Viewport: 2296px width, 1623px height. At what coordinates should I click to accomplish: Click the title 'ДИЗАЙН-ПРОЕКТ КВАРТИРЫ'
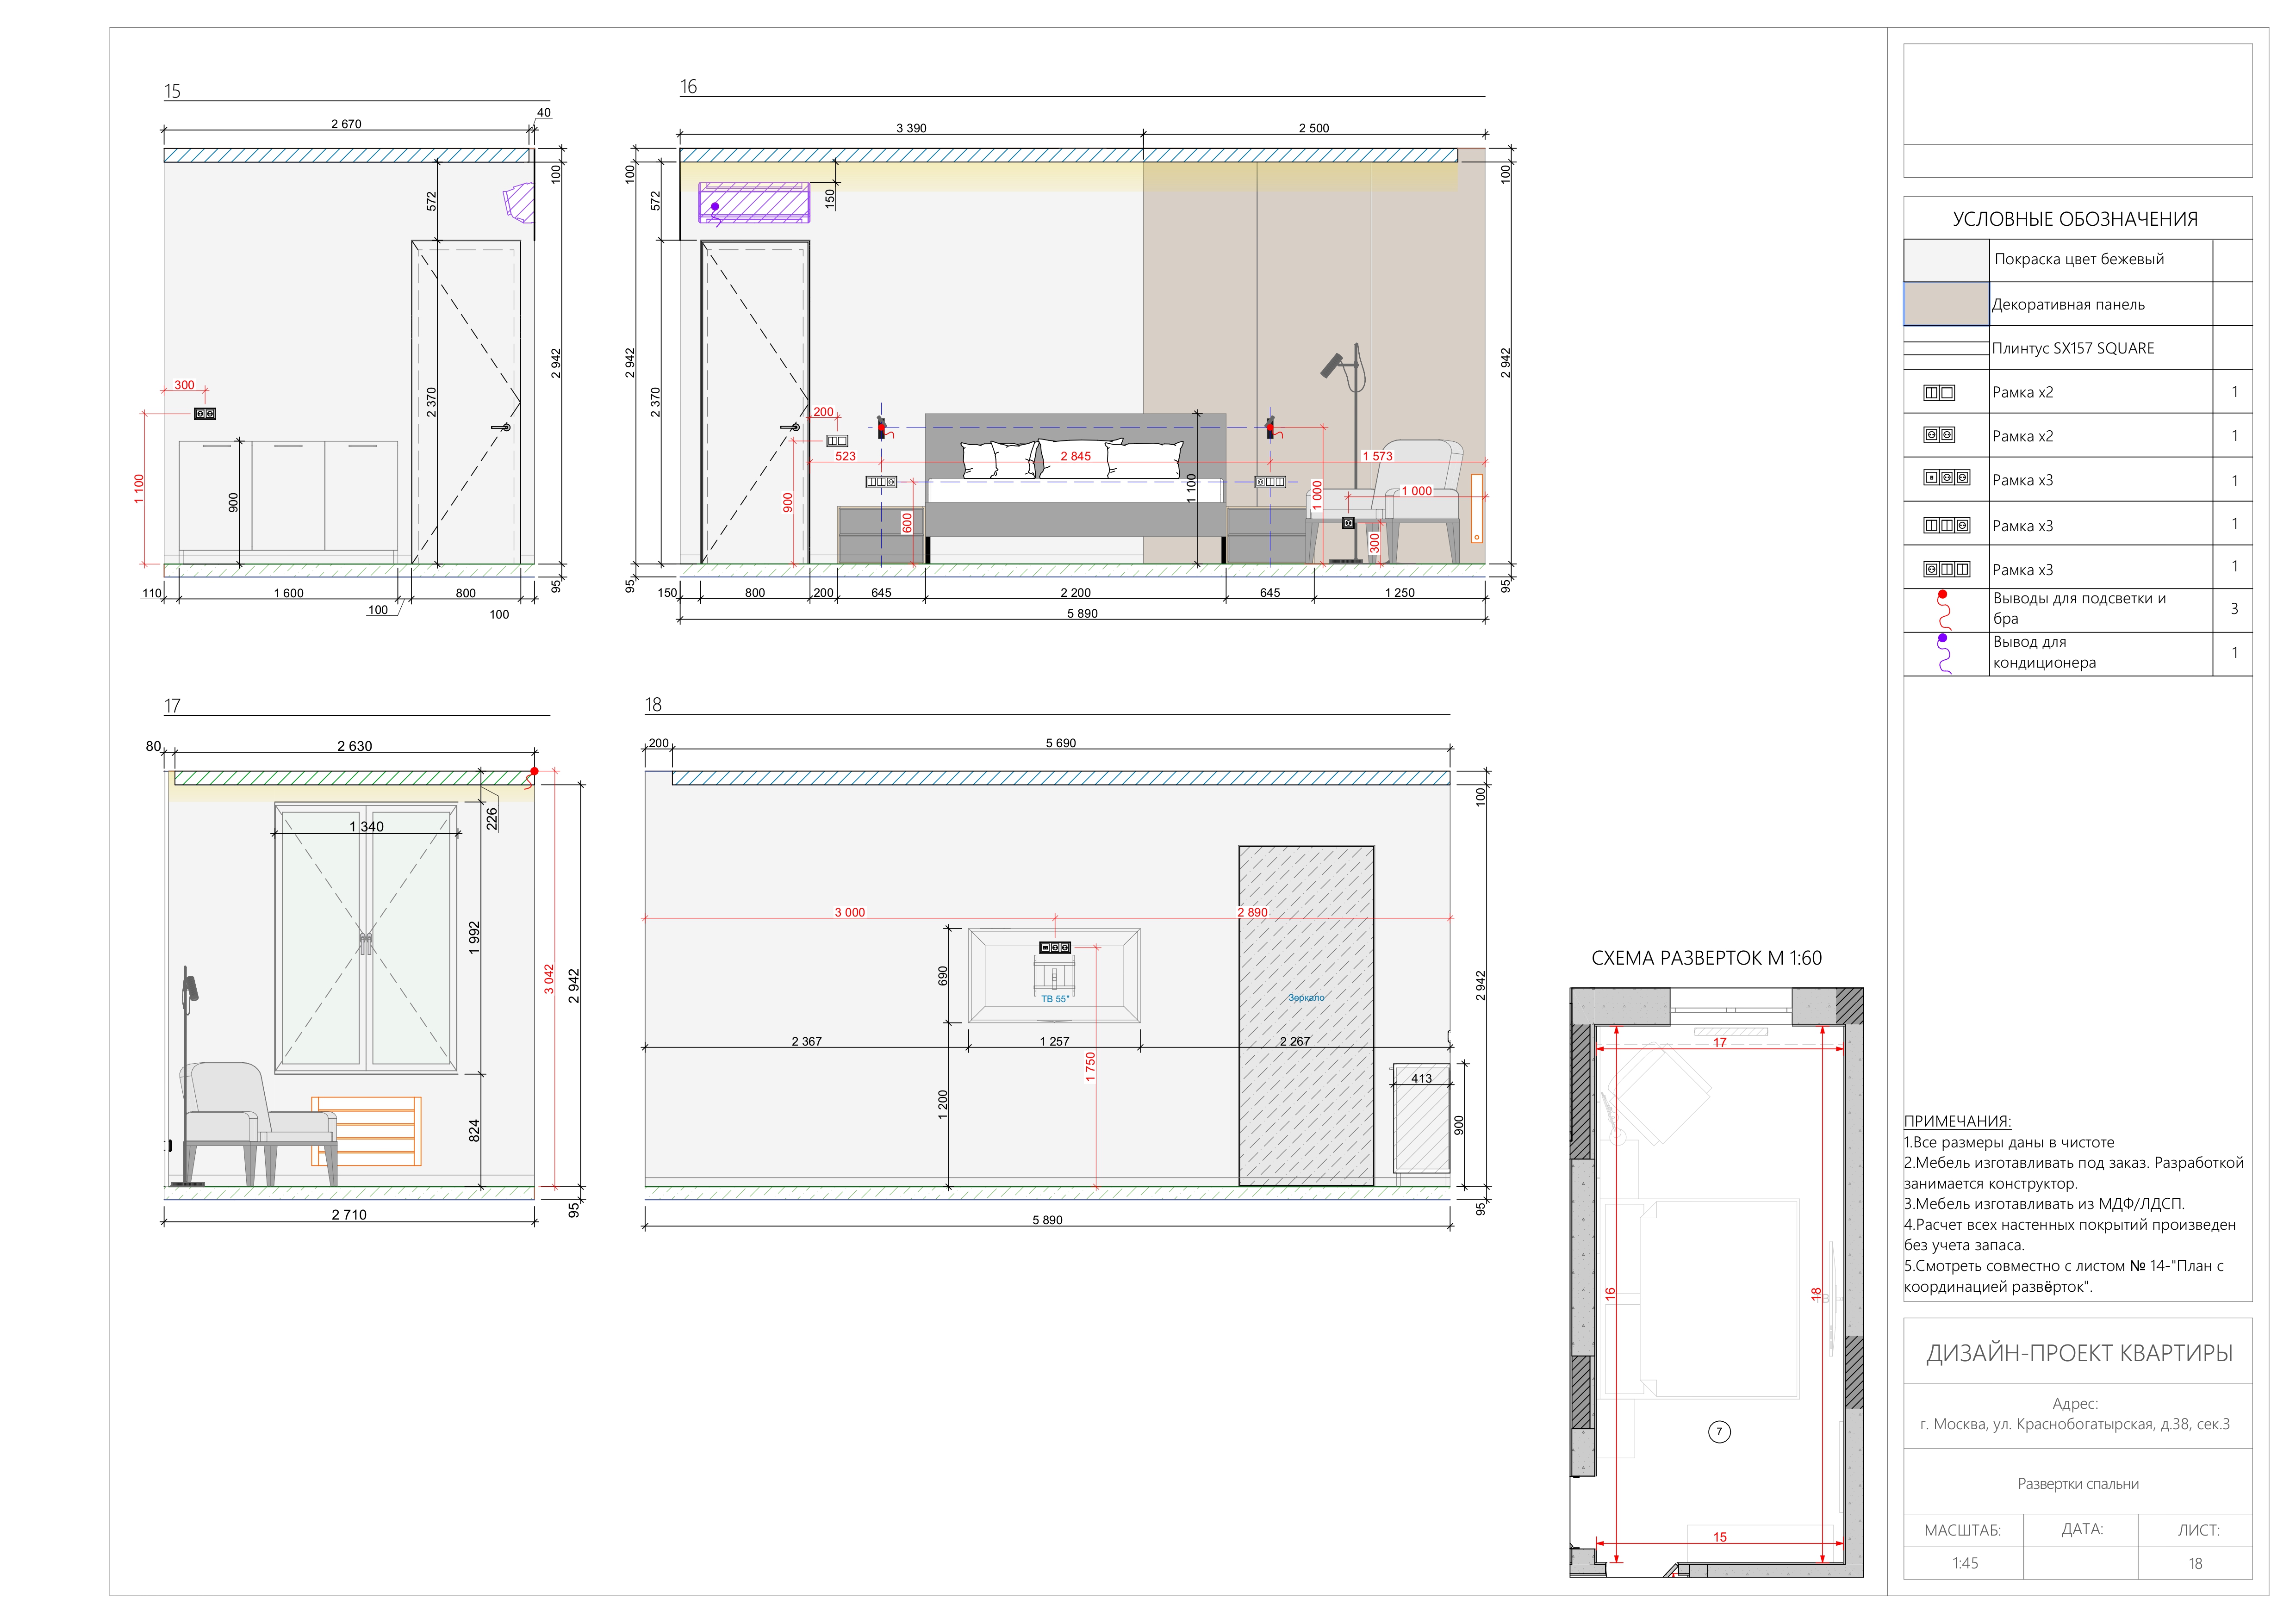click(2079, 1353)
